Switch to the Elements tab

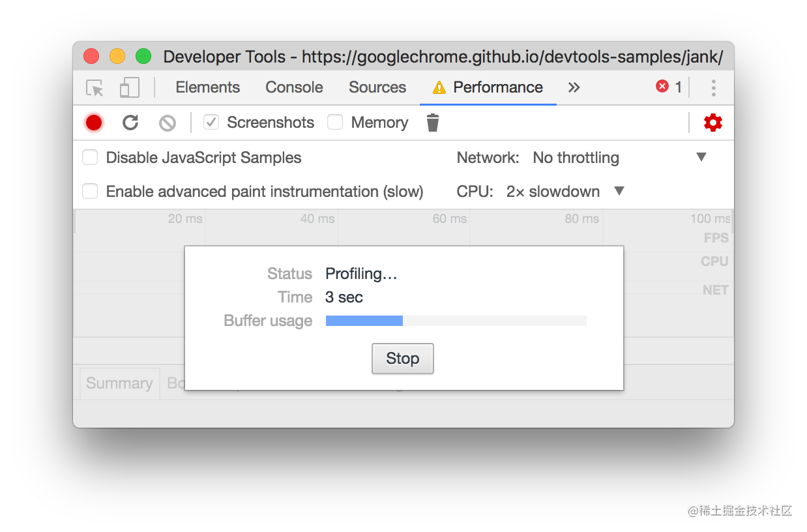coord(208,87)
